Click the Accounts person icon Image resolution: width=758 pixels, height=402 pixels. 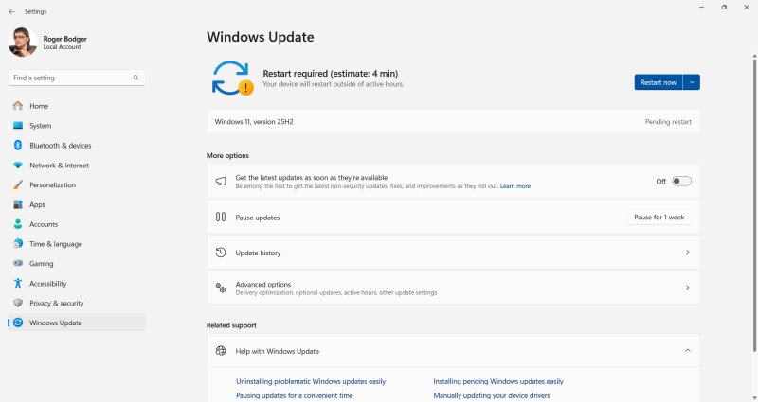18,224
